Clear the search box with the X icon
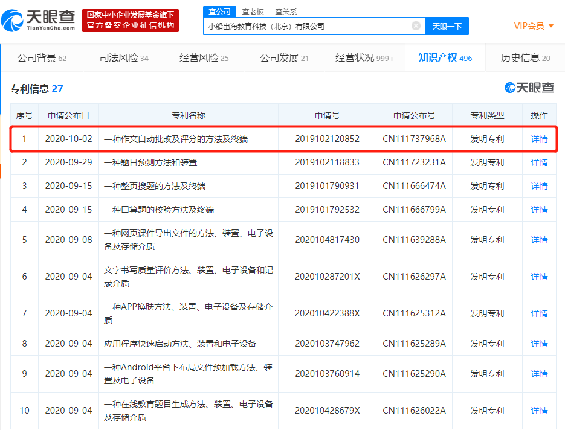The image size is (565, 430). (x=416, y=26)
